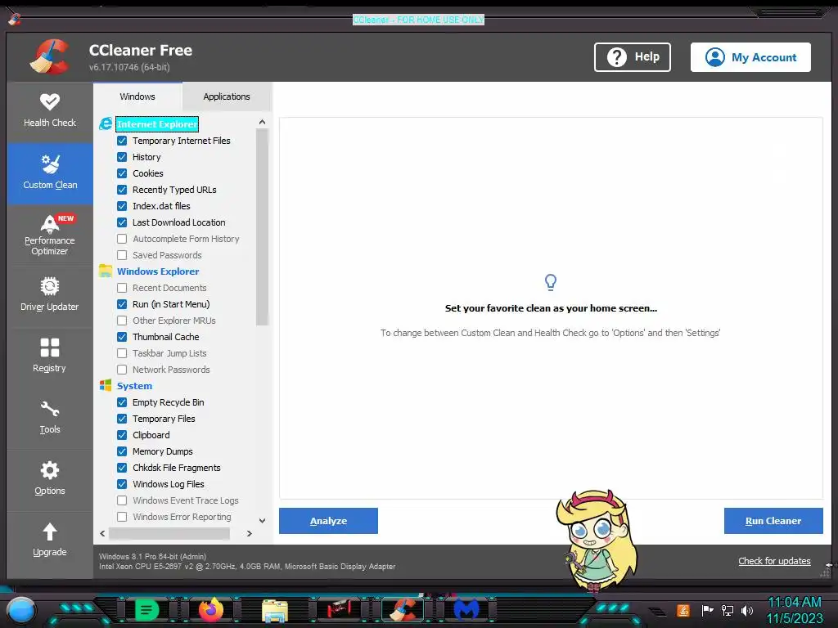Click the Windows Explorer folder icon
The height and width of the screenshot is (628, 838).
(x=106, y=271)
